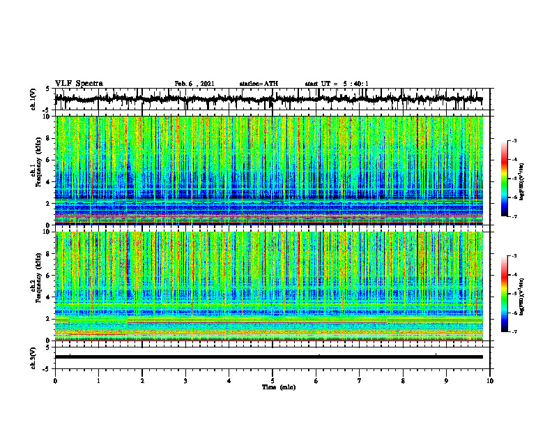Screen dimensions: 552x427
Task: Click the "4" kHz tick of ch.2 frequency axis
Action: 49,297
